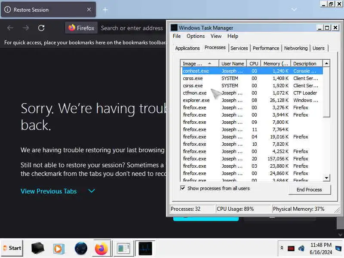Open the Task Manager Help menu
Viewport: 344px width, 258px height.
233,36
